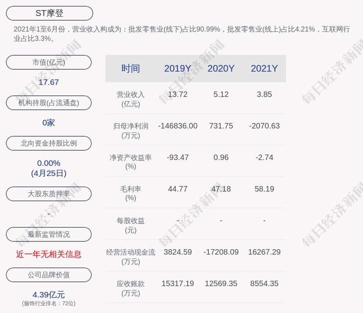363x313 pixels.
Task: Click the 毛利率(%) row label
Action: coord(131,193)
